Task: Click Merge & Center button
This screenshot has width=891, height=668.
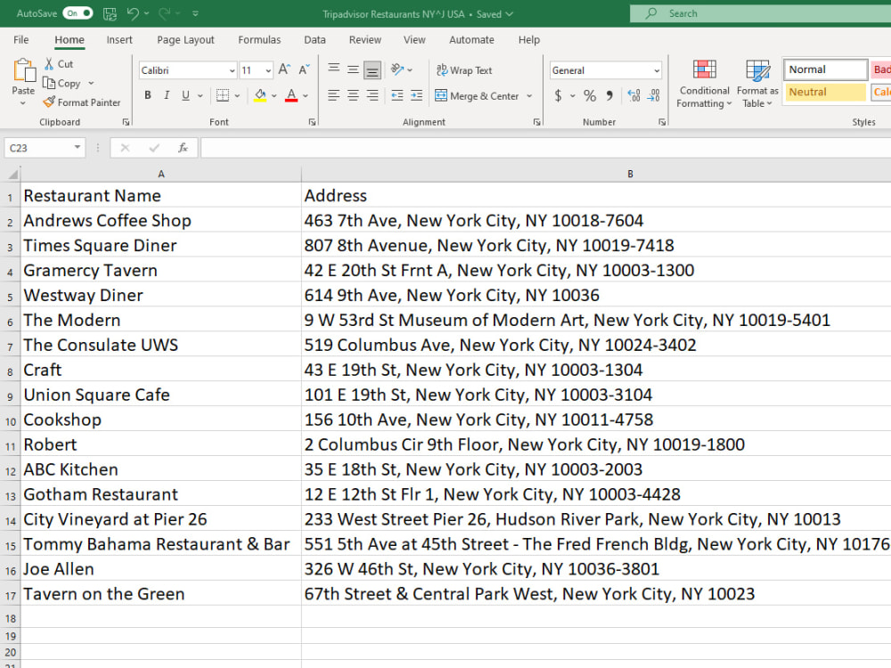Action: tap(477, 96)
